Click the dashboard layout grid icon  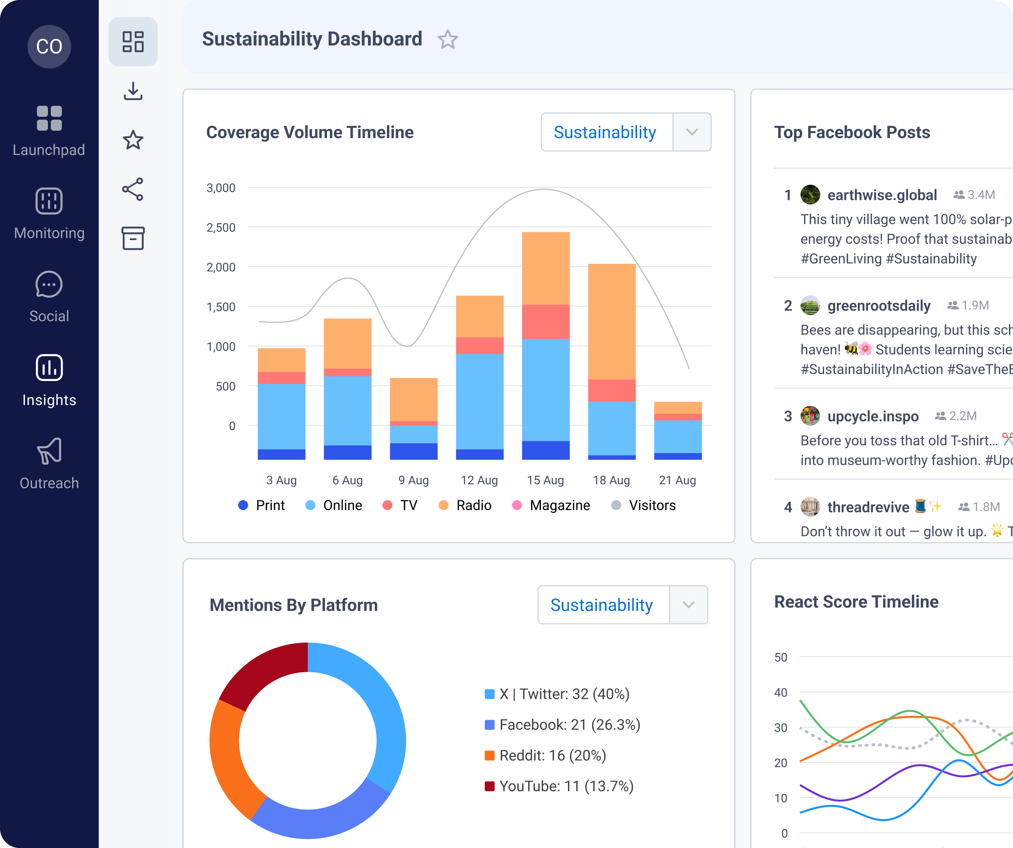pos(133,42)
